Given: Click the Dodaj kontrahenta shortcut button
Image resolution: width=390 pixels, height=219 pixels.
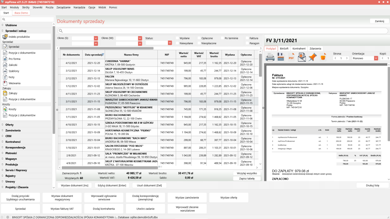Looking at the screenshot, I should (x=104, y=209).
